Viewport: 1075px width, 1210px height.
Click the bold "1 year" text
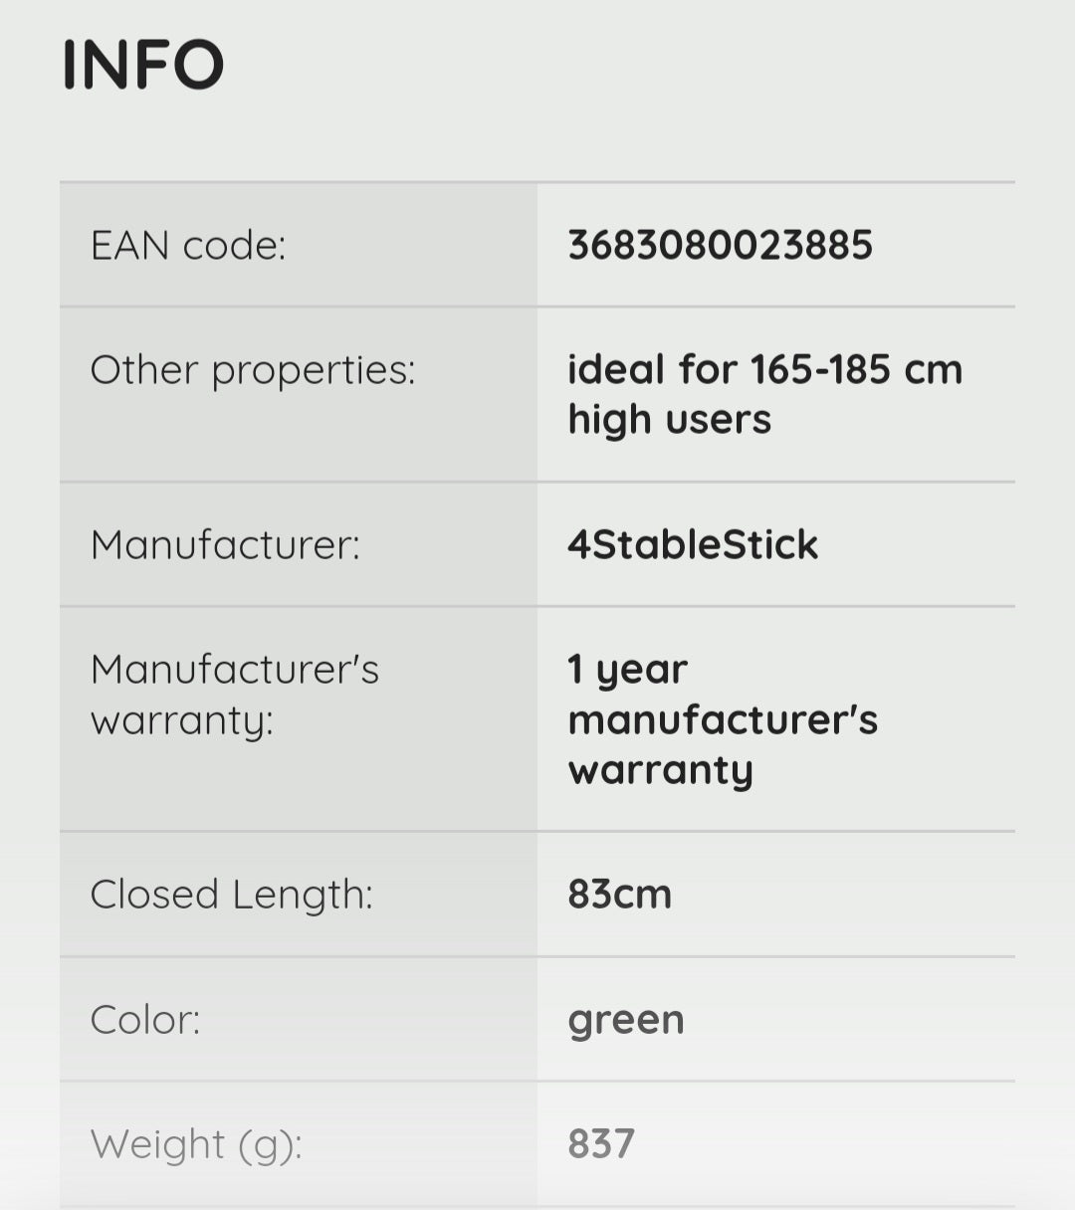pyautogui.click(x=627, y=670)
